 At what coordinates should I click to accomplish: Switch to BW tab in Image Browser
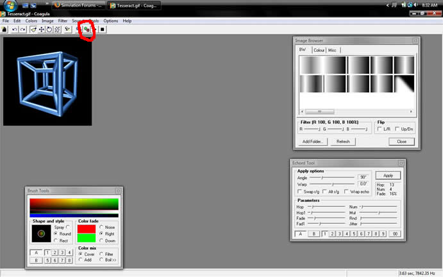(303, 50)
